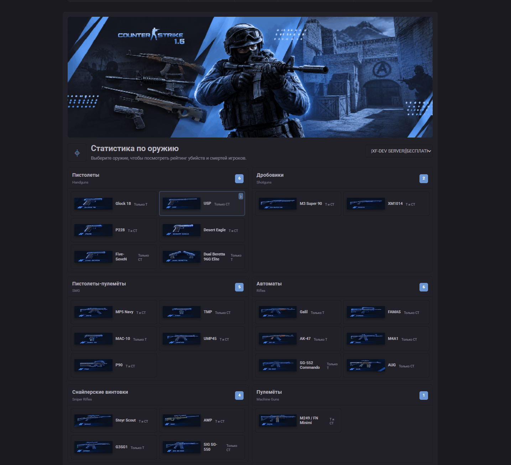This screenshot has width=511, height=465.
Task: Click the M4A1 name label
Action: tap(393, 339)
